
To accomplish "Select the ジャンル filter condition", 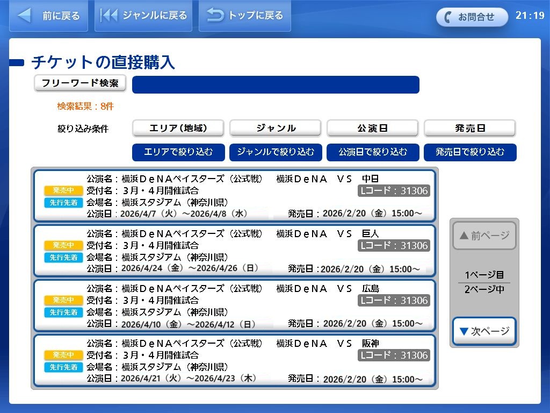I will point(276,128).
